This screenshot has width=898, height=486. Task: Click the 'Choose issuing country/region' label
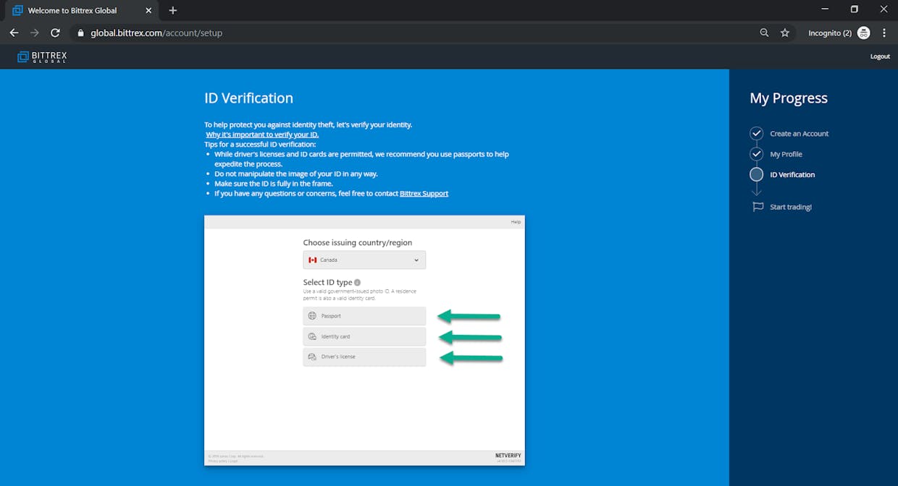pos(358,242)
